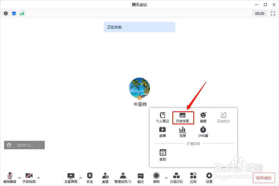Open the 计时器 timer app
The height and width of the screenshot is (186, 279).
(x=203, y=132)
